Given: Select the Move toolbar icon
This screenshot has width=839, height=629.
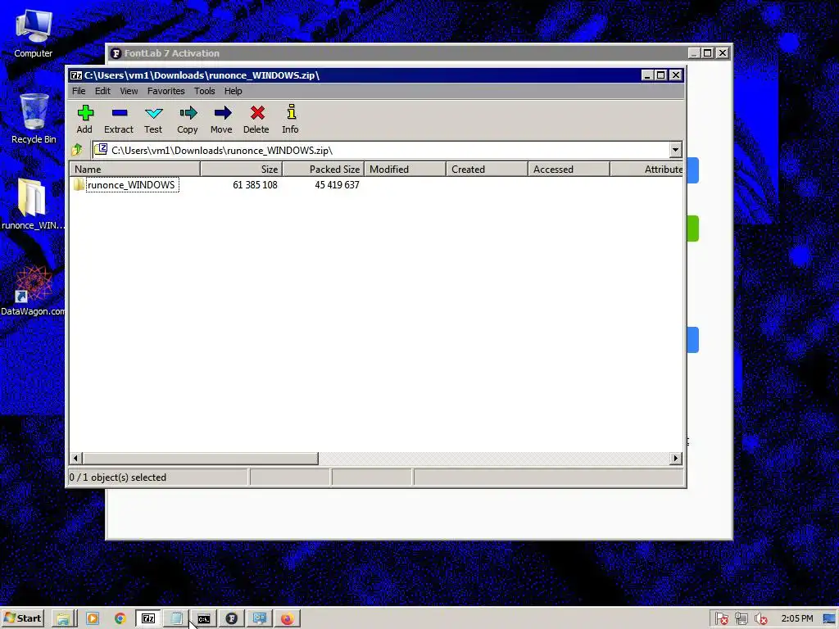Looking at the screenshot, I should coord(222,113).
